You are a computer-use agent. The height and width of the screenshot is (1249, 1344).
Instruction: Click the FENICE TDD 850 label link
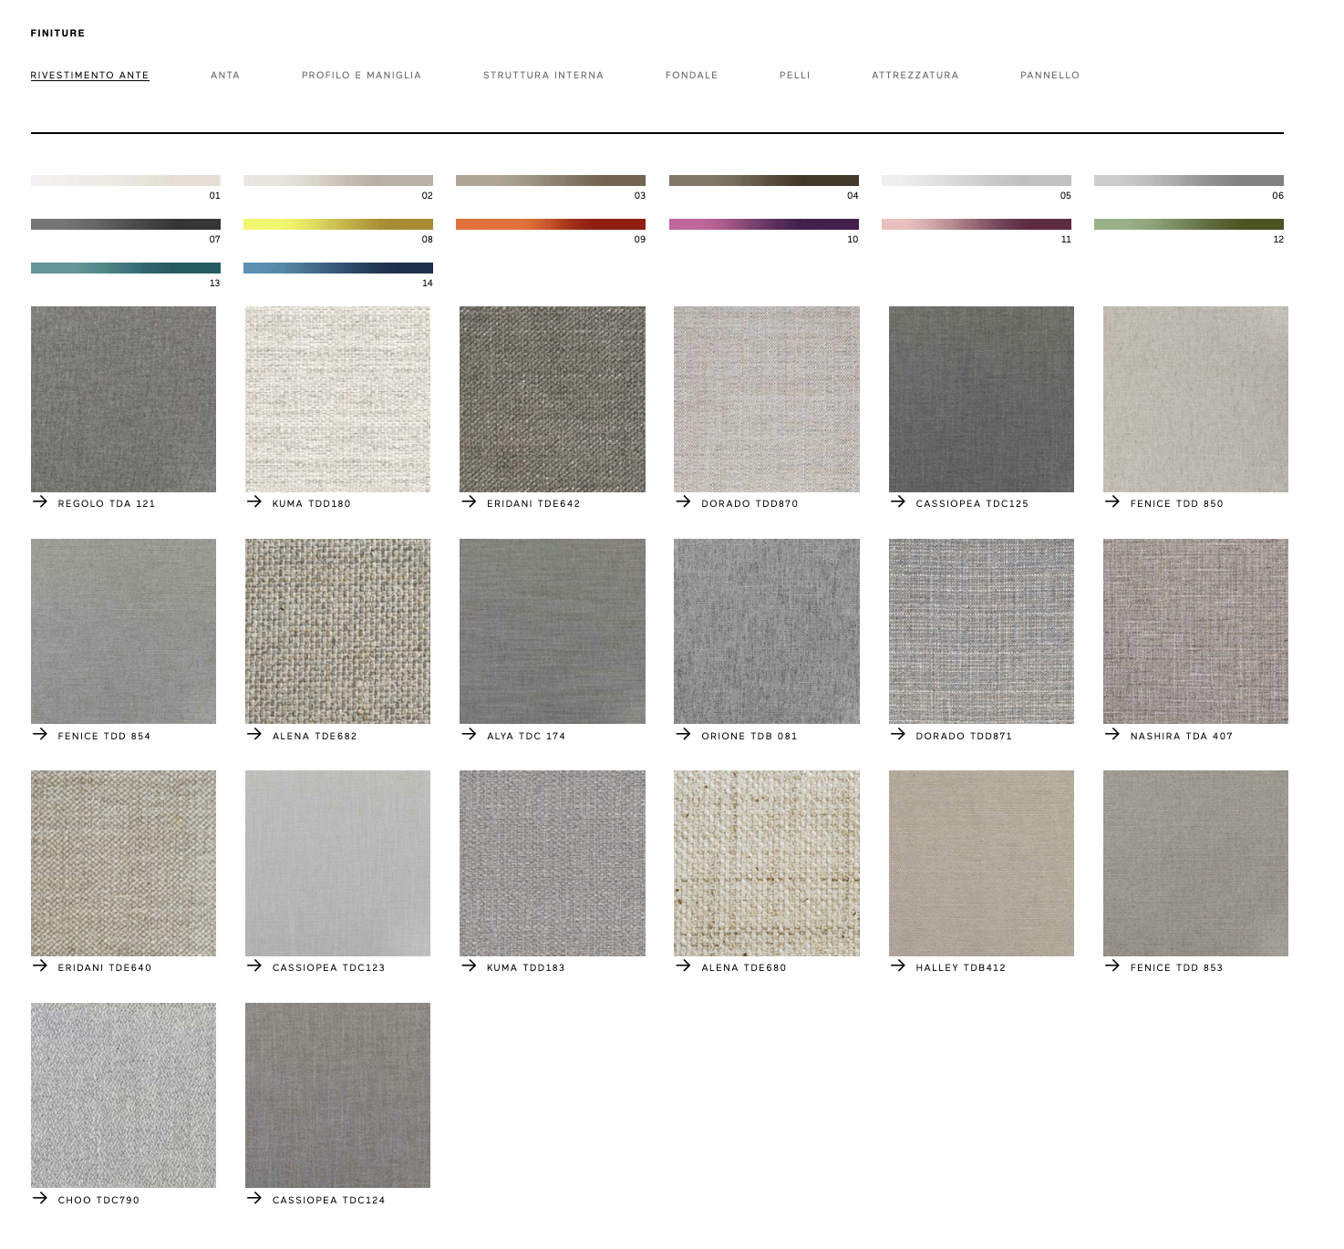pyautogui.click(x=1176, y=503)
